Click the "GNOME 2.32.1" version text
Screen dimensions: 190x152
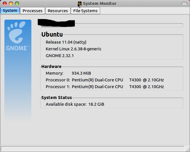60,56
